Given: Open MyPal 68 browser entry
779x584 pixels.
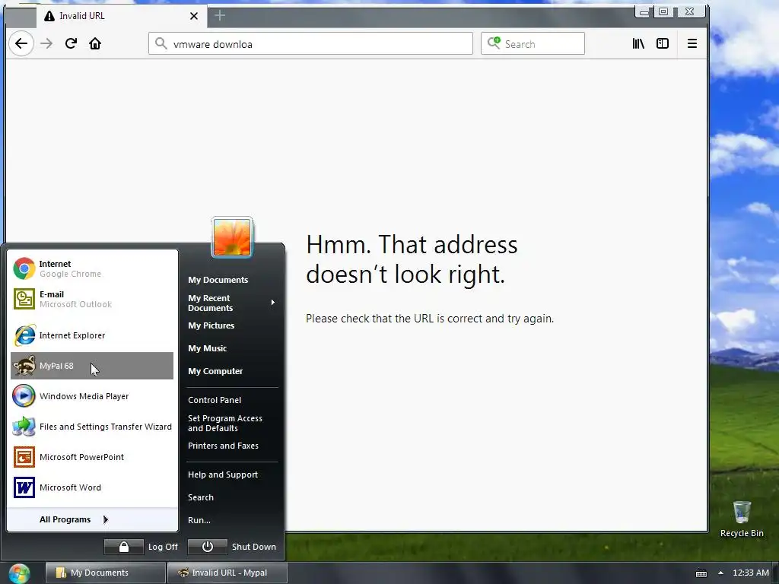Looking at the screenshot, I should click(92, 366).
